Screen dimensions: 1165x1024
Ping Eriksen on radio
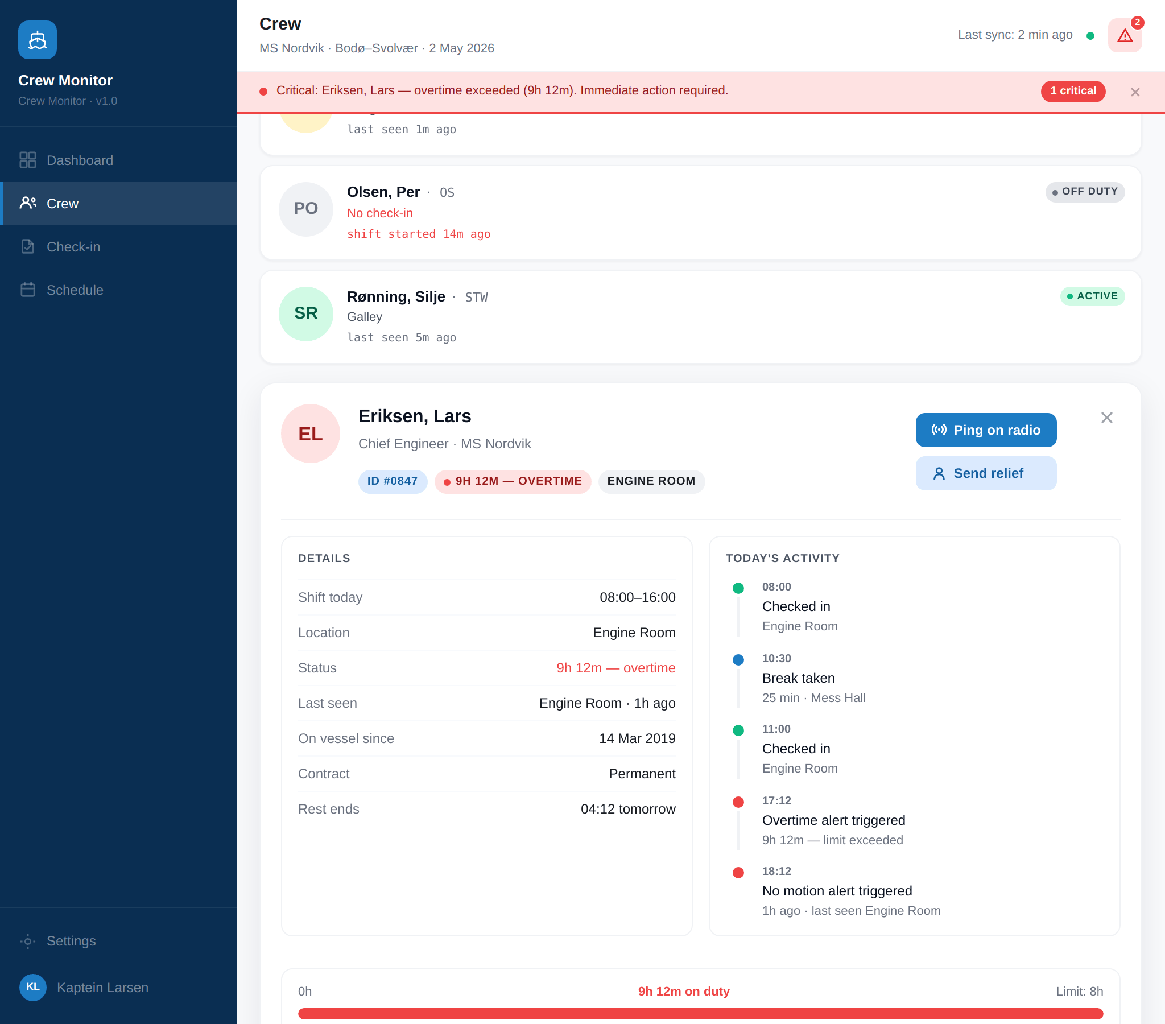click(x=985, y=430)
